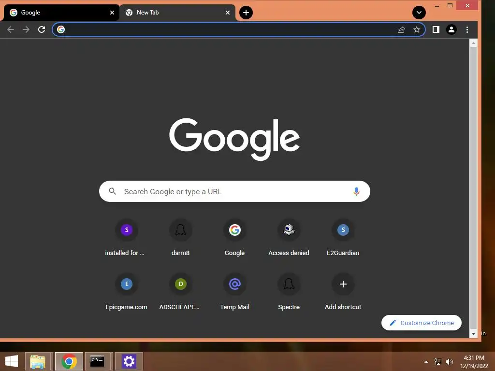The image size is (495, 371).
Task: Click the network tray icon
Action: pos(438,362)
